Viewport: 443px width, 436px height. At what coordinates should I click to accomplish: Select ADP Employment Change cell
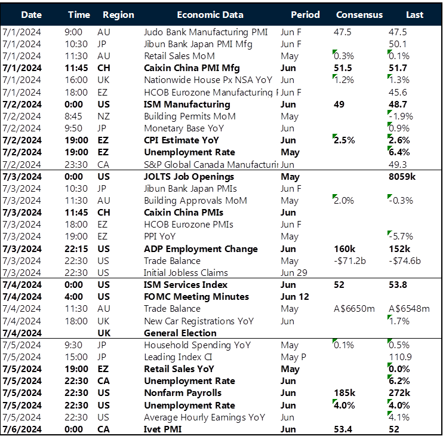coord(201,249)
